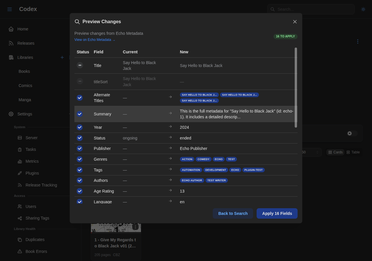Click Back to Search button
This screenshot has height=261, width=372.
click(233, 213)
